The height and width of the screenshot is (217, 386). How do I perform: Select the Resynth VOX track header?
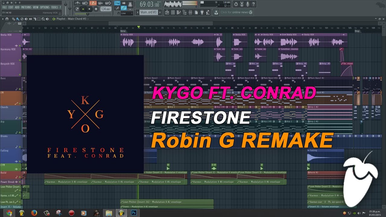(x=11, y=69)
